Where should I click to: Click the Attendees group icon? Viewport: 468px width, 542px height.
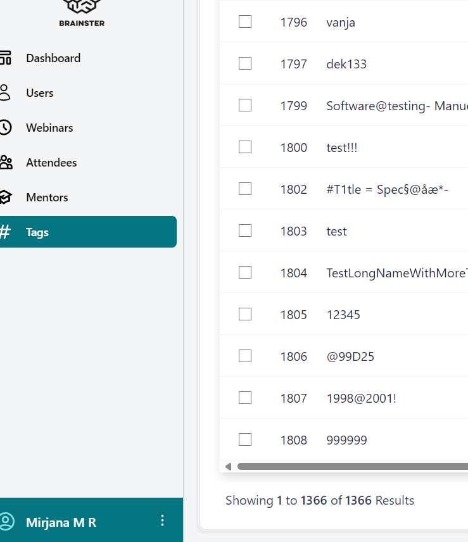pyautogui.click(x=5, y=163)
